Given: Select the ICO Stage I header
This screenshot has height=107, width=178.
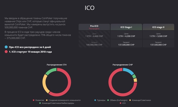Looking at the screenshot, I should (x=126, y=27).
